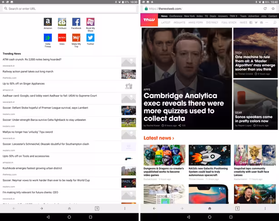
Task: Expand the Latest news section link
Action: (159, 138)
